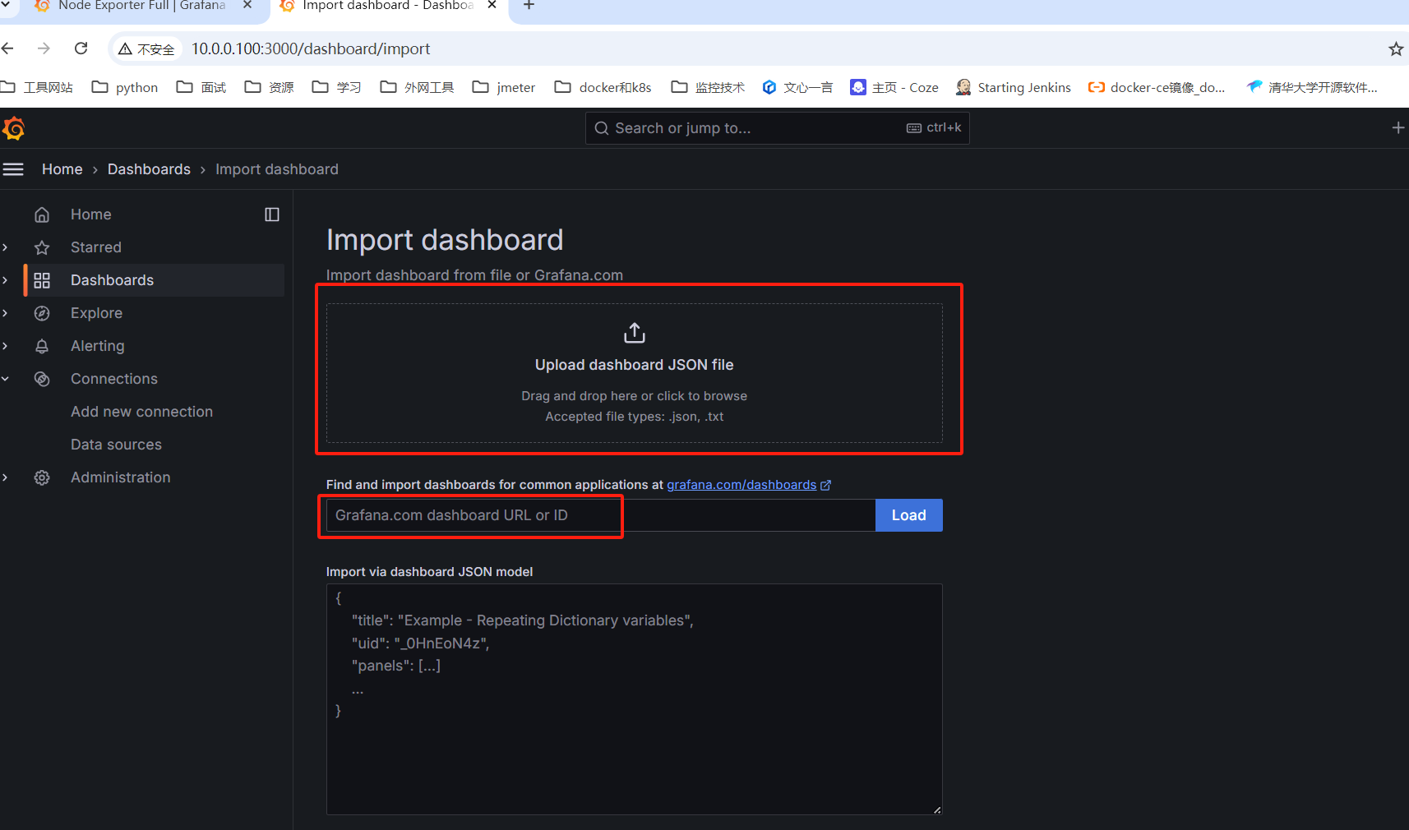The width and height of the screenshot is (1409, 830).
Task: Open the 面试 bookmarks folder
Action: coord(201,87)
